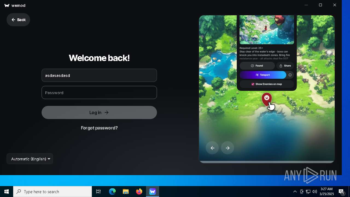Open File Explorer from taskbar
Image resolution: width=350 pixels, height=197 pixels.
[x=126, y=192]
